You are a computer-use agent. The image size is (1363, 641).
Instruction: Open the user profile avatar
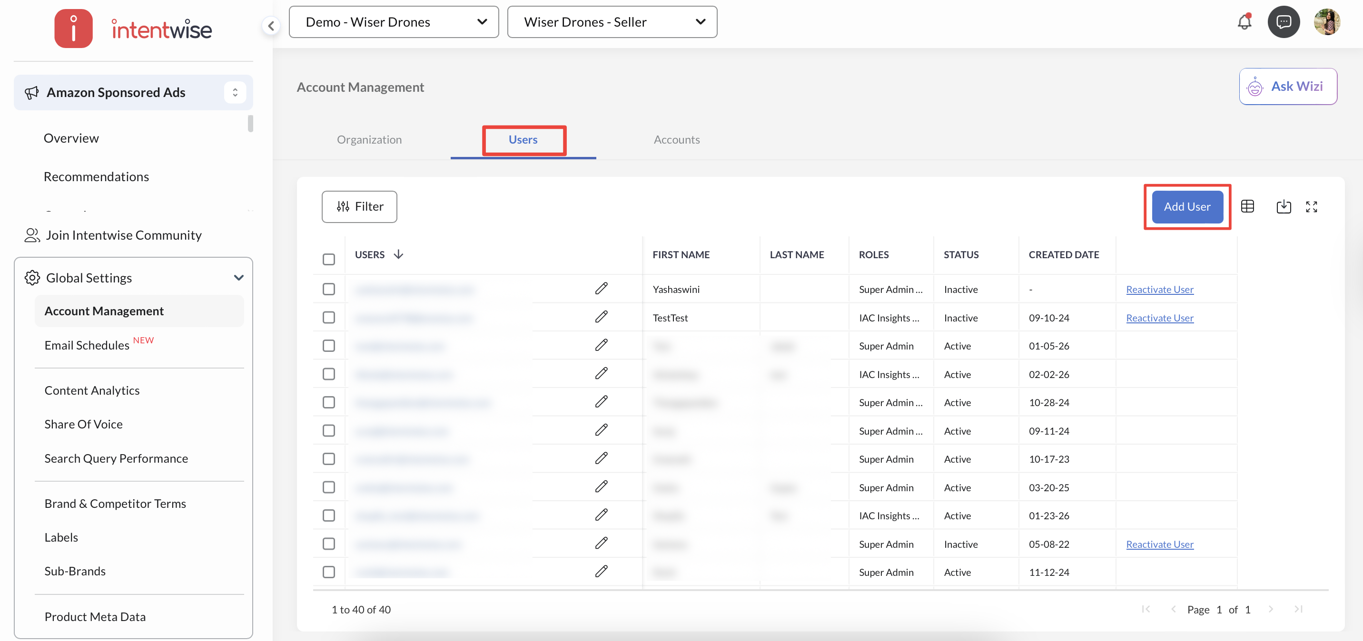tap(1326, 22)
